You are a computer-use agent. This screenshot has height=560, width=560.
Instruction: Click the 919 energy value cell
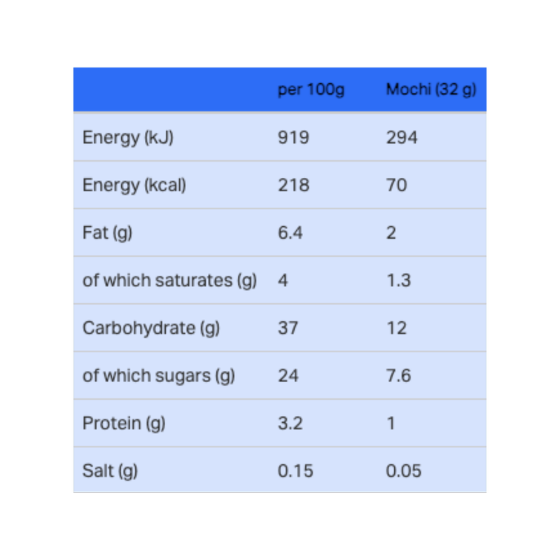point(293,137)
